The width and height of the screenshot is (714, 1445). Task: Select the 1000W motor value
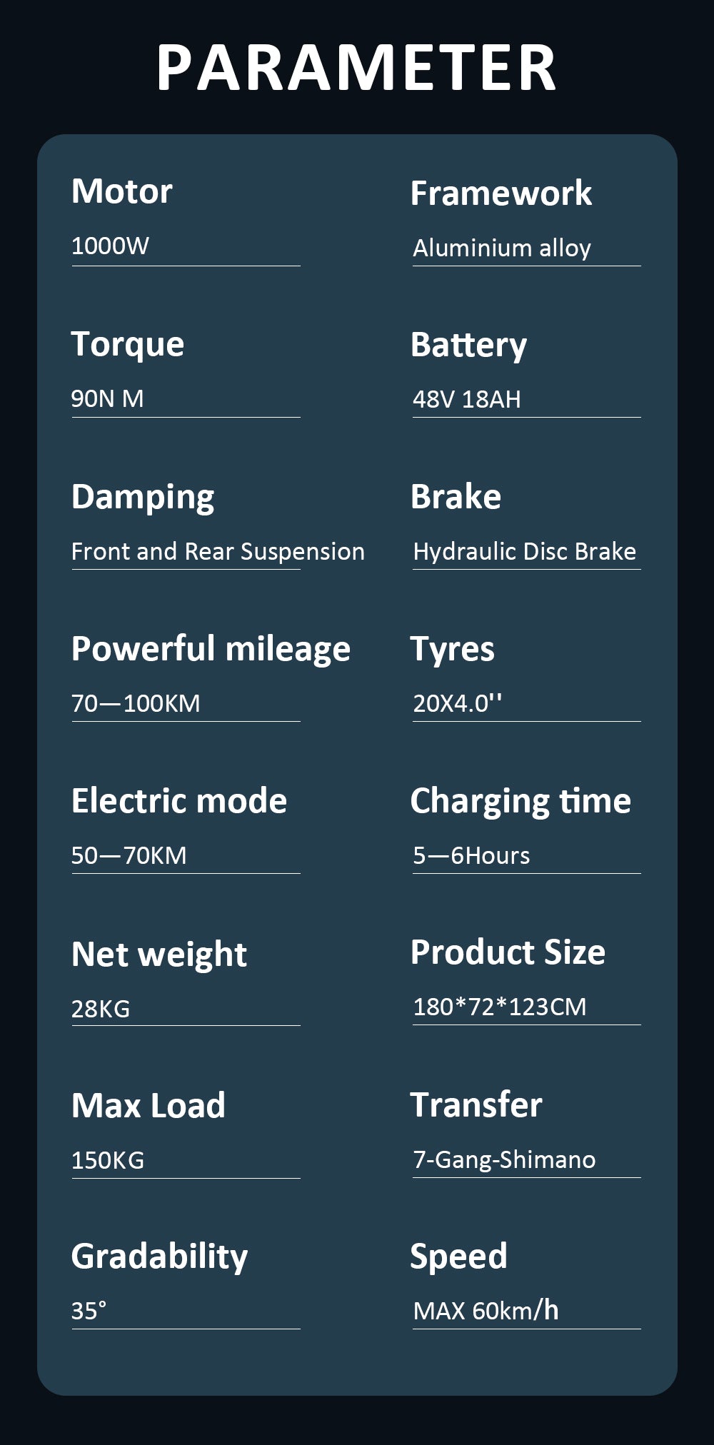(110, 246)
